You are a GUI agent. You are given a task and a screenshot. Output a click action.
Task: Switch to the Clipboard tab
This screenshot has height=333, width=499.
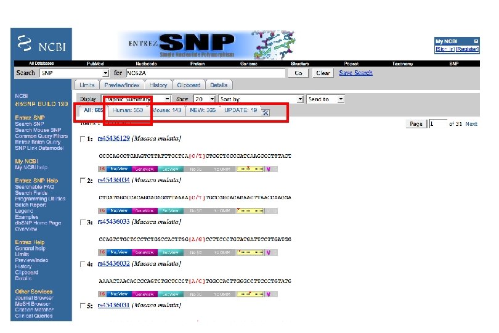click(x=189, y=85)
